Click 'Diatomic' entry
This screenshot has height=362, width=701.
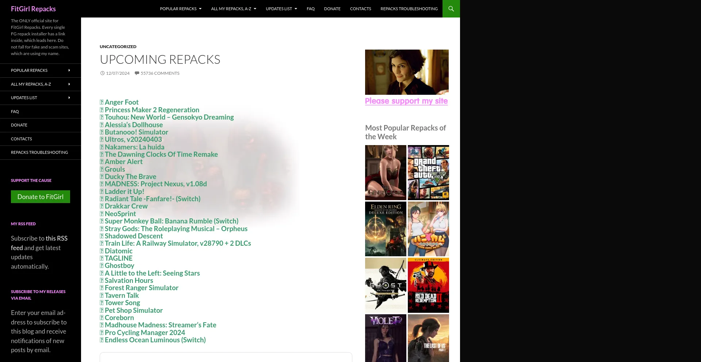coord(119,251)
